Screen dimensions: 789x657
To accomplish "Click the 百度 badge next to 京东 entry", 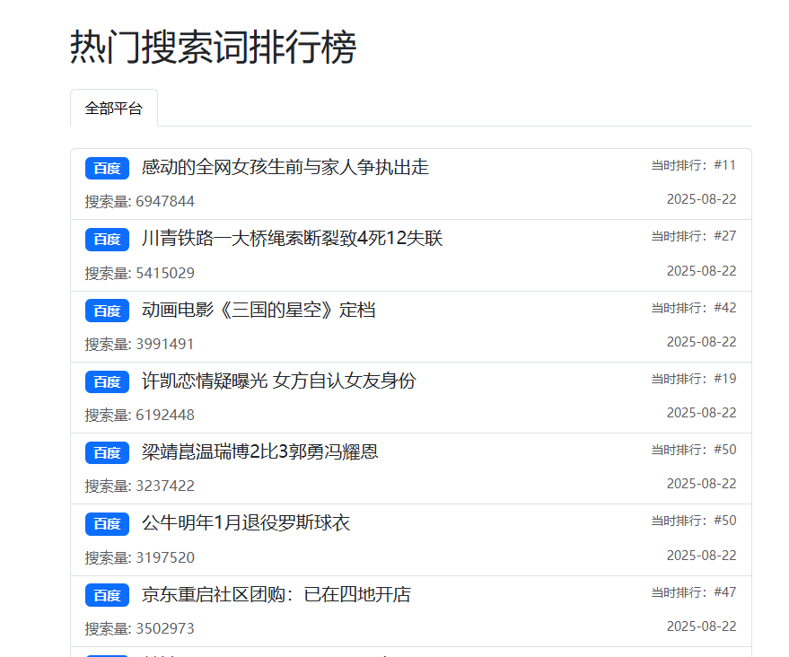I will pyautogui.click(x=106, y=594).
